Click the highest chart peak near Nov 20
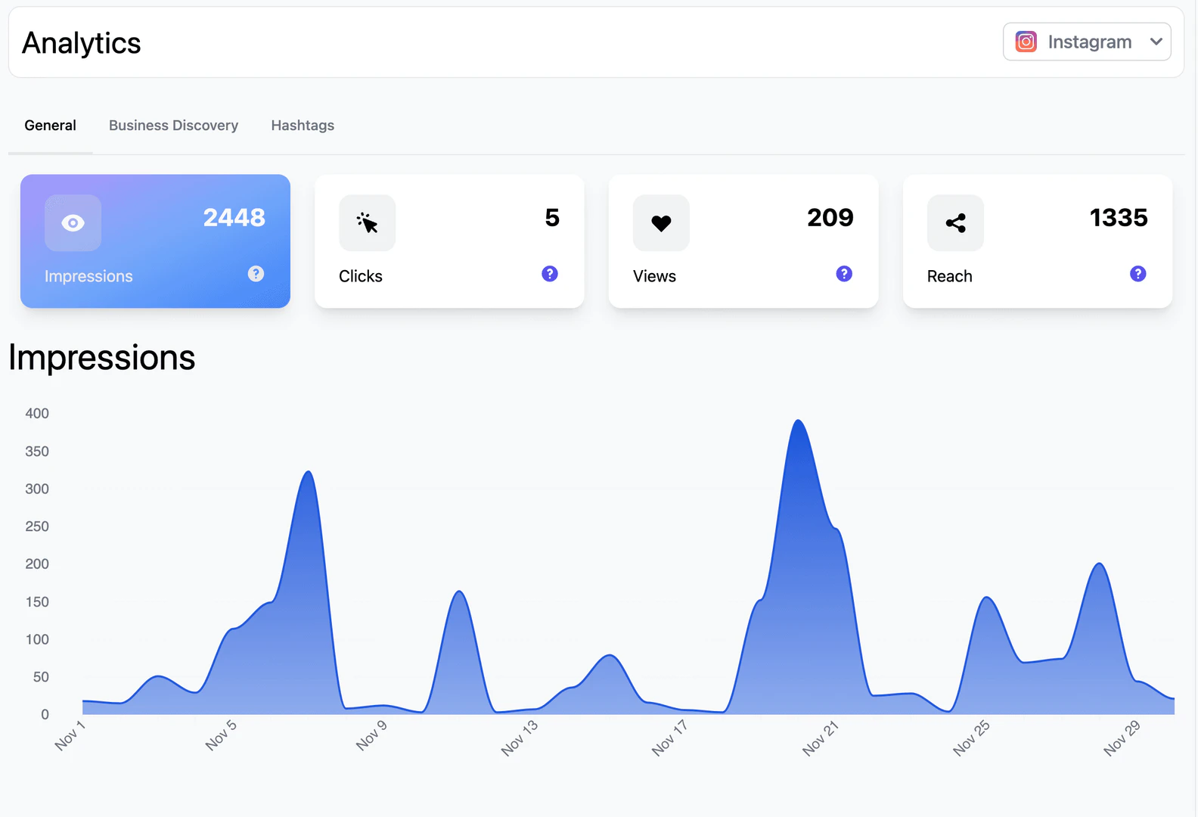Image resolution: width=1198 pixels, height=817 pixels. [798, 421]
